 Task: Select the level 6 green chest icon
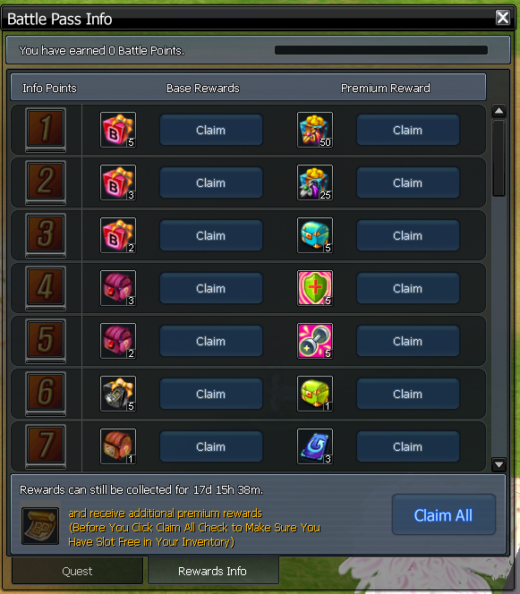click(315, 394)
